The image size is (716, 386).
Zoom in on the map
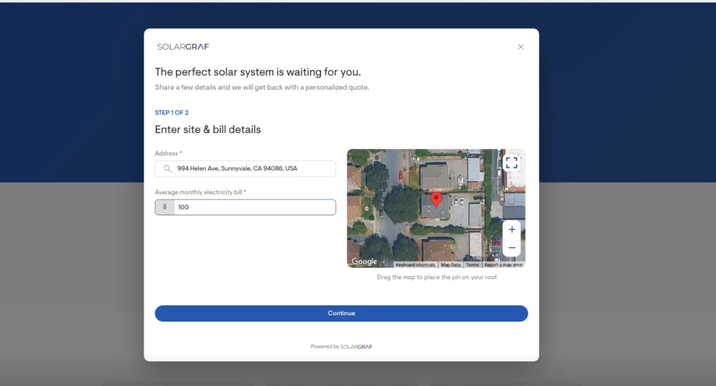pos(512,229)
